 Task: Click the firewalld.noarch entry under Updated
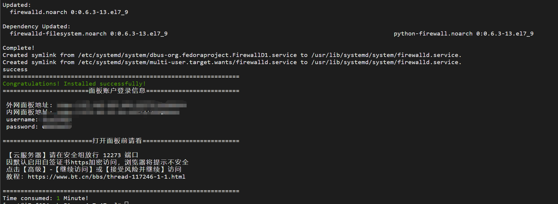coord(39,12)
